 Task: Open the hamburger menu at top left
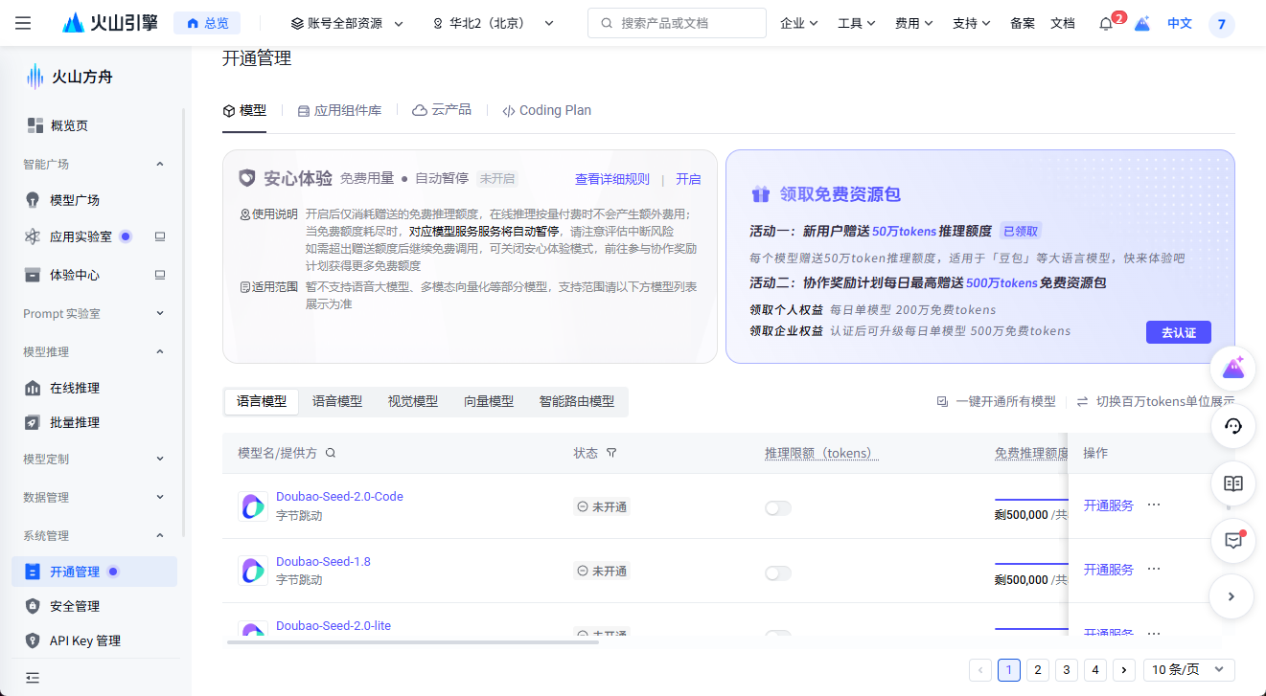pos(23,23)
